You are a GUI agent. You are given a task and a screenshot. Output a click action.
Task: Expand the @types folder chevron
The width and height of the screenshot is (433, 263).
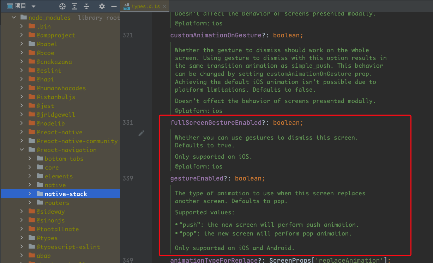click(22, 238)
